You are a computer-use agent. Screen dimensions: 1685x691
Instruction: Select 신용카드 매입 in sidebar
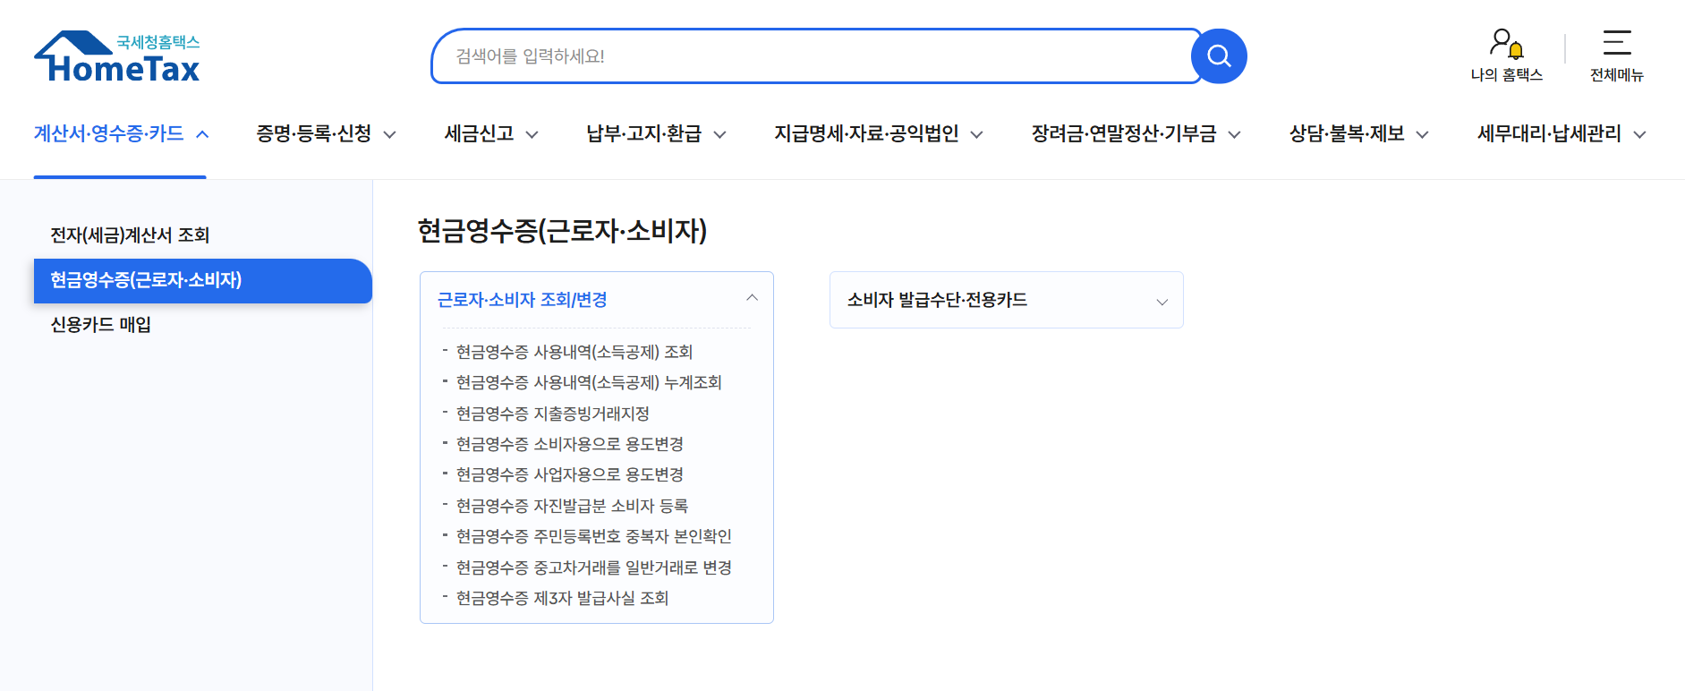tap(100, 325)
